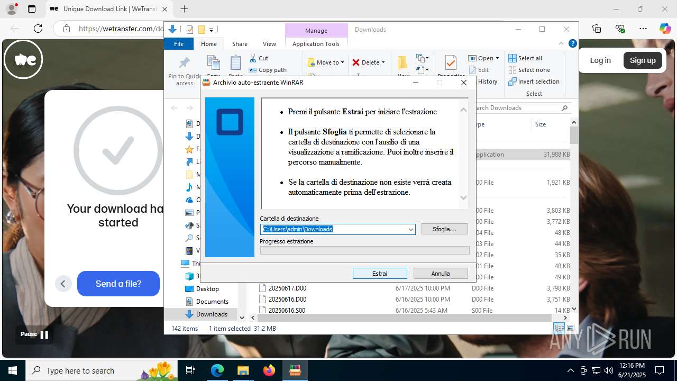Select Desktop in the navigation pane

207,289
